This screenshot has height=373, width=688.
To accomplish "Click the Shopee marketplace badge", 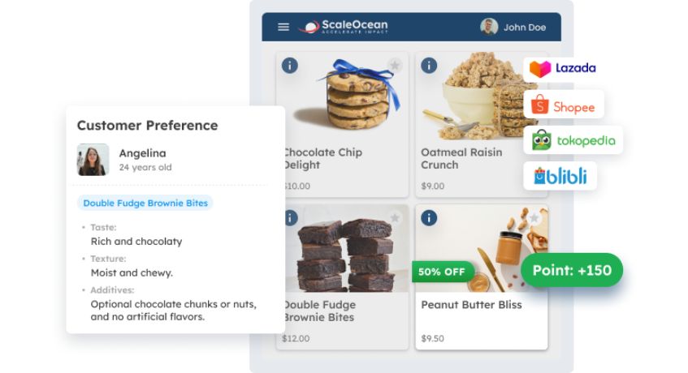I will [564, 105].
